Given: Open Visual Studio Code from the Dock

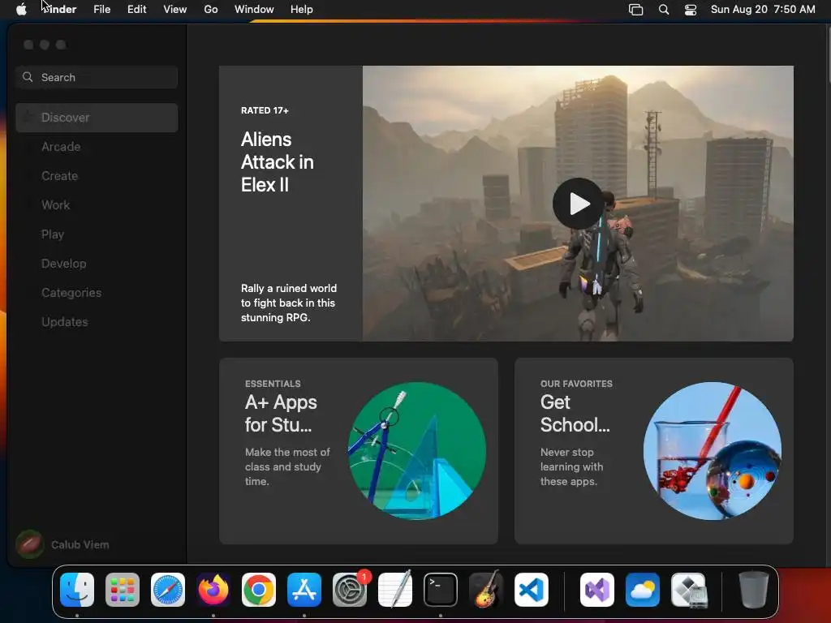Looking at the screenshot, I should (x=531, y=590).
